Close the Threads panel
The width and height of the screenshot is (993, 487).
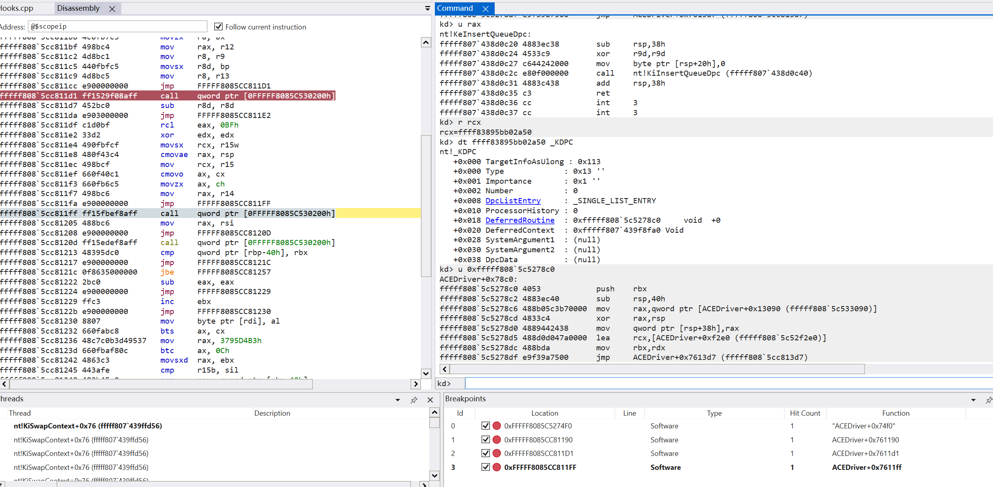coord(430,400)
